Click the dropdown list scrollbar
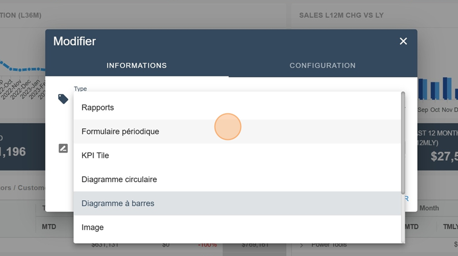Image resolution: width=458 pixels, height=256 pixels. point(403,143)
